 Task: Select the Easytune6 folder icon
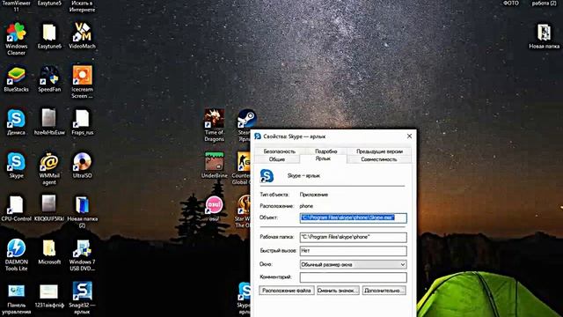click(x=49, y=33)
